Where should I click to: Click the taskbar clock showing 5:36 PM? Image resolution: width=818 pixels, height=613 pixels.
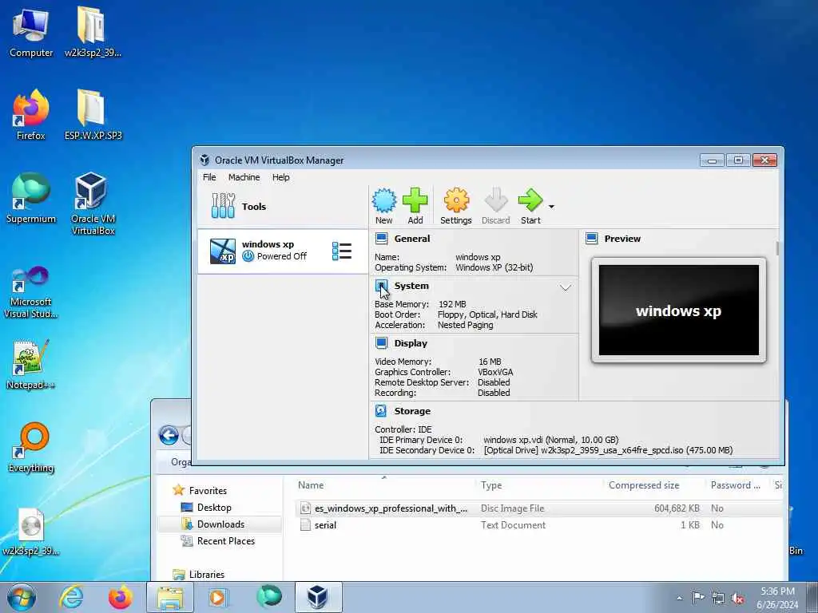tap(777, 598)
